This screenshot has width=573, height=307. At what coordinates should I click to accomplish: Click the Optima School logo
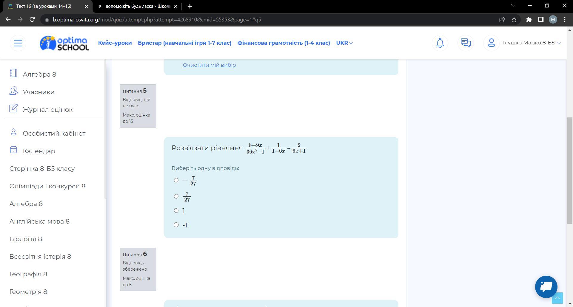pos(64,43)
